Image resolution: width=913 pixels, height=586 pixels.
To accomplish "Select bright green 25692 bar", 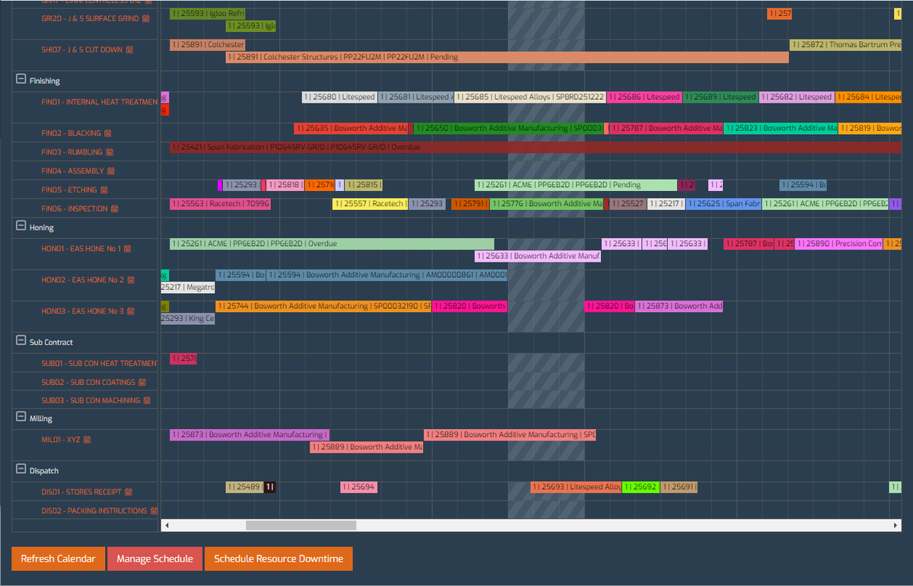I will point(641,487).
